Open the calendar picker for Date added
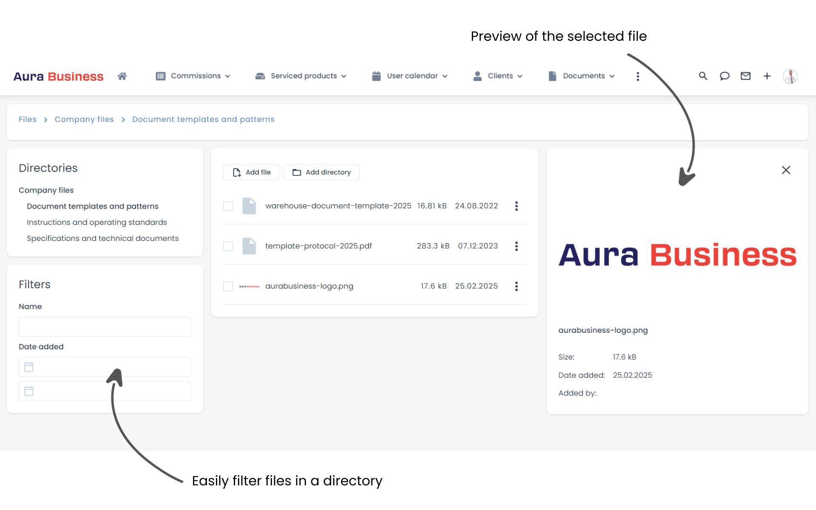The image size is (816, 510). tap(28, 366)
